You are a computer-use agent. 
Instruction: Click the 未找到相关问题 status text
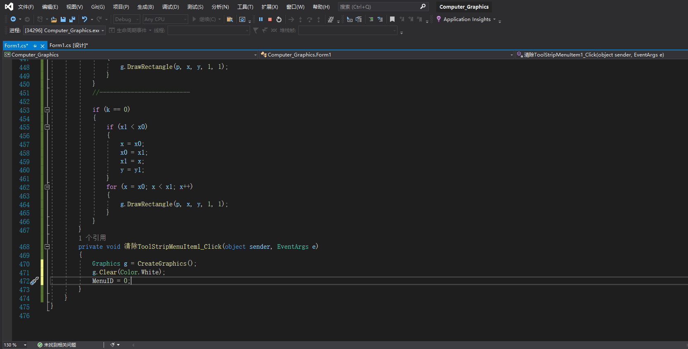point(60,345)
